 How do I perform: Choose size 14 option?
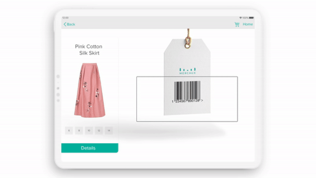[109, 131]
